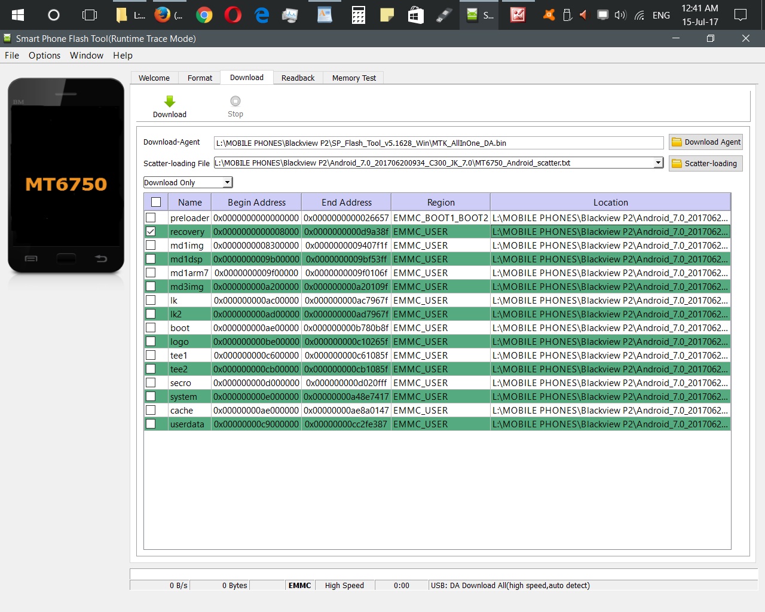Open the File menu

(x=12, y=56)
